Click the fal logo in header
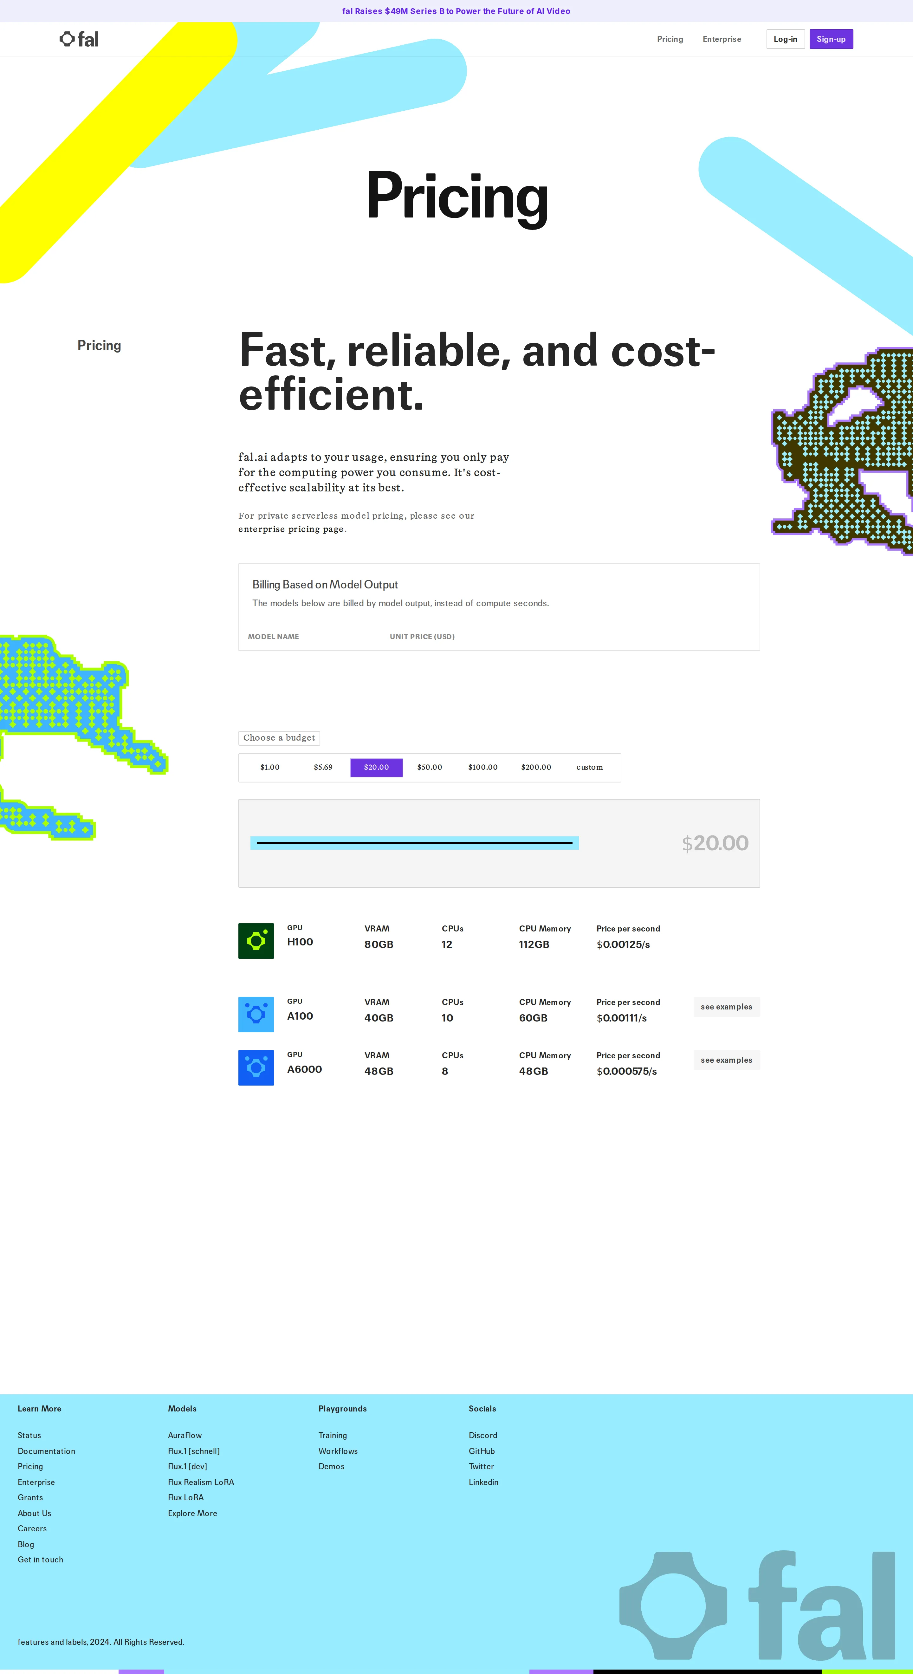Viewport: 913px width, 1674px height. coord(79,39)
